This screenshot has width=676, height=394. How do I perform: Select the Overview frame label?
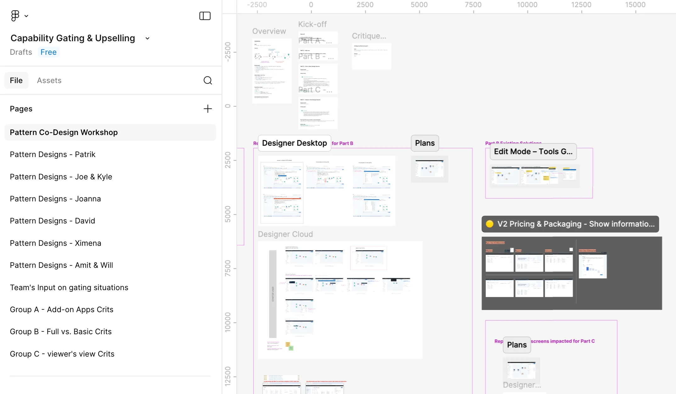pyautogui.click(x=269, y=31)
